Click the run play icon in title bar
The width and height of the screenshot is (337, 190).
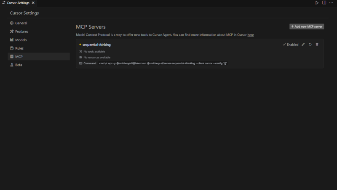(x=317, y=3)
